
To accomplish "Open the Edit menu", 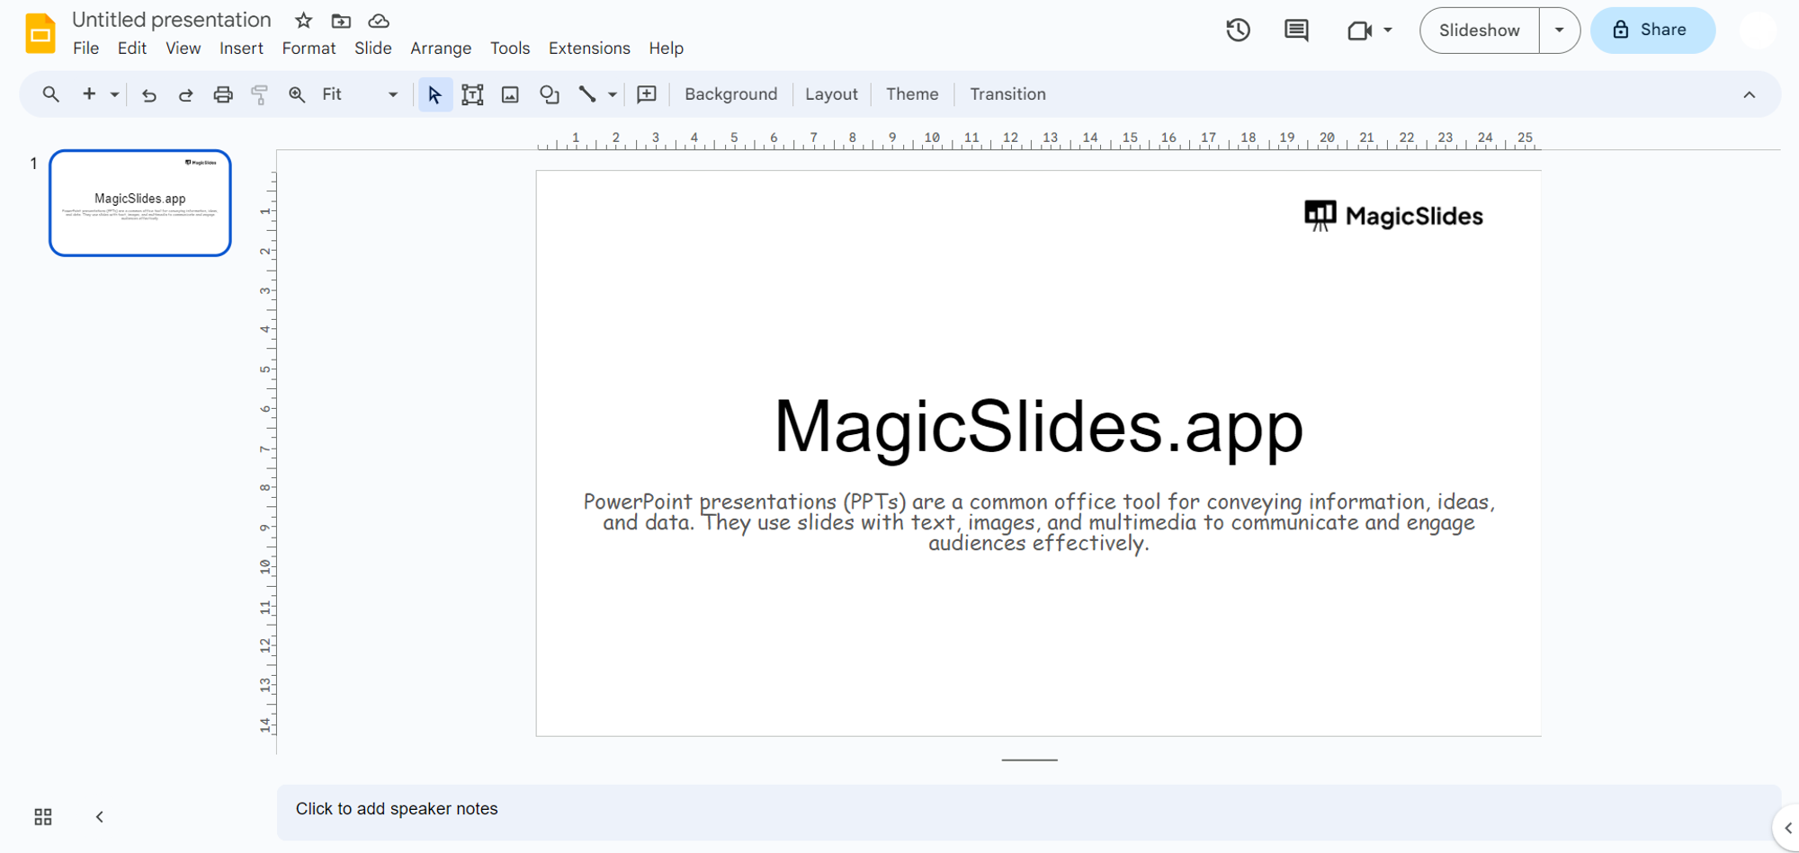I will coord(132,49).
